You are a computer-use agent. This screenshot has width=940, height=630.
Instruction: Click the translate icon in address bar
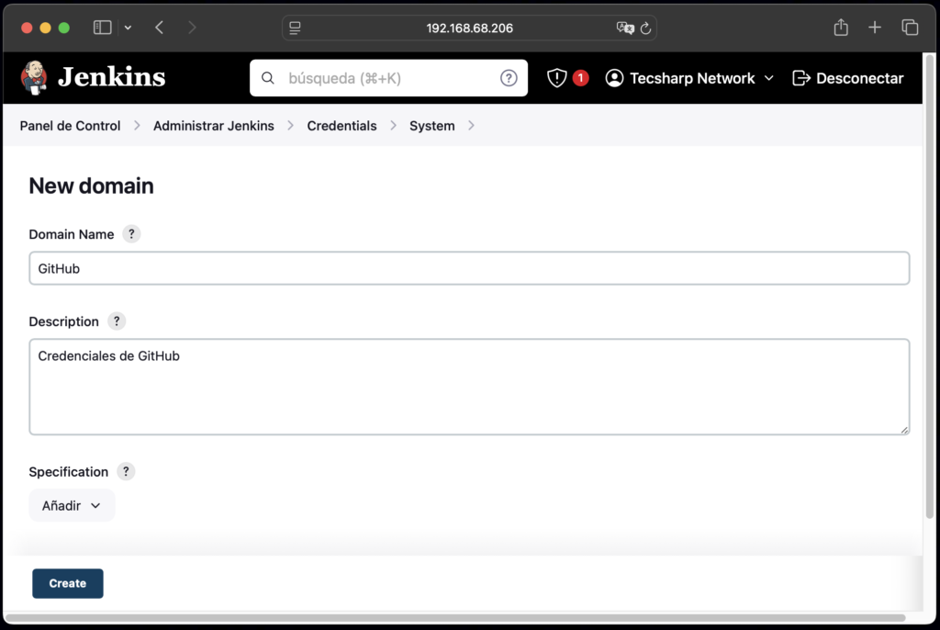624,28
